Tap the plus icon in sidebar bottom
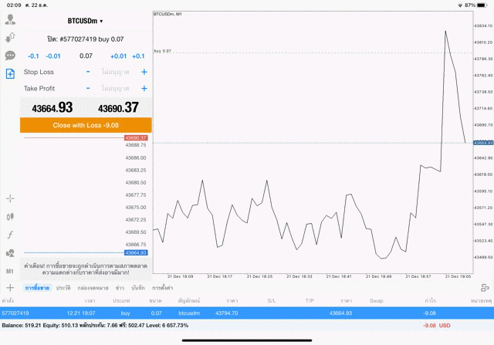494x345 pixels. coord(11,288)
